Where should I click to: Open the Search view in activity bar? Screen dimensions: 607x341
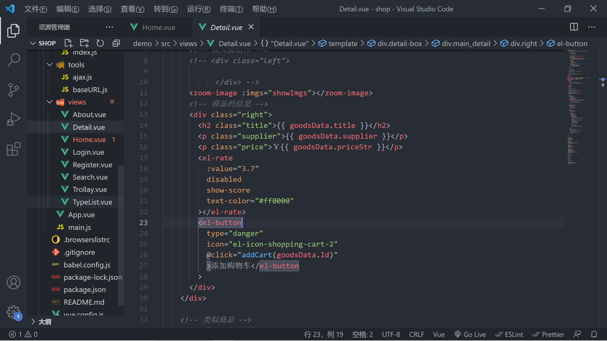13,60
